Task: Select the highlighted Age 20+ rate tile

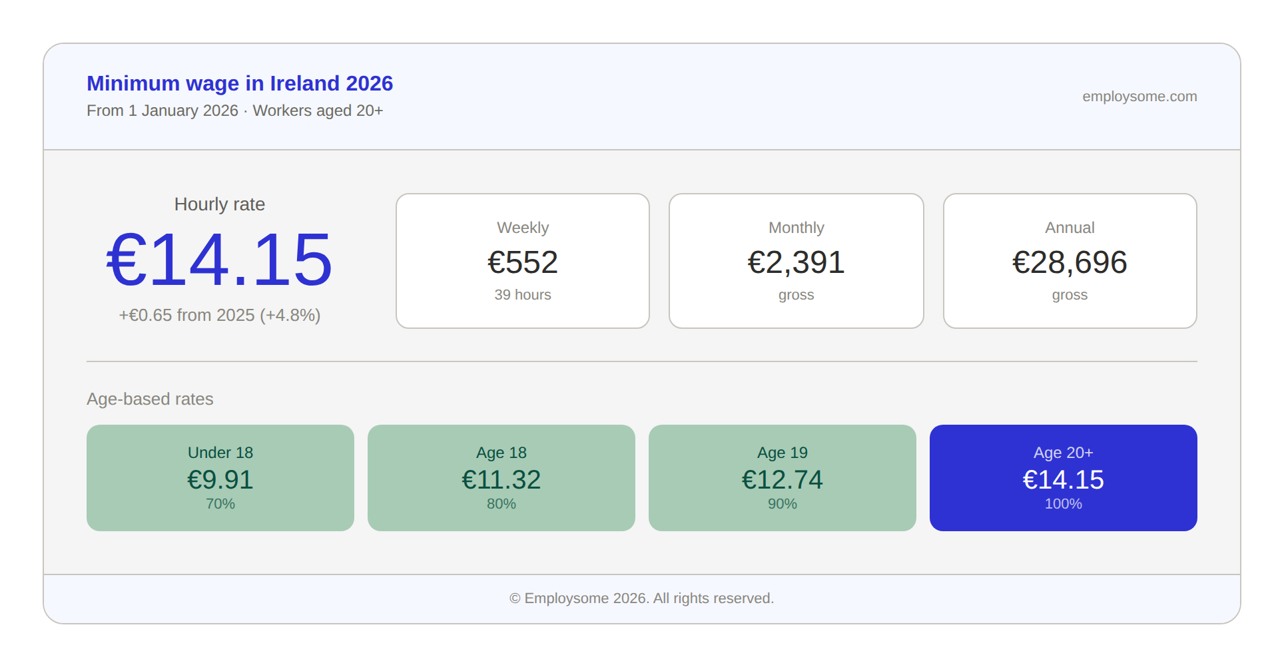Action: 1063,477
